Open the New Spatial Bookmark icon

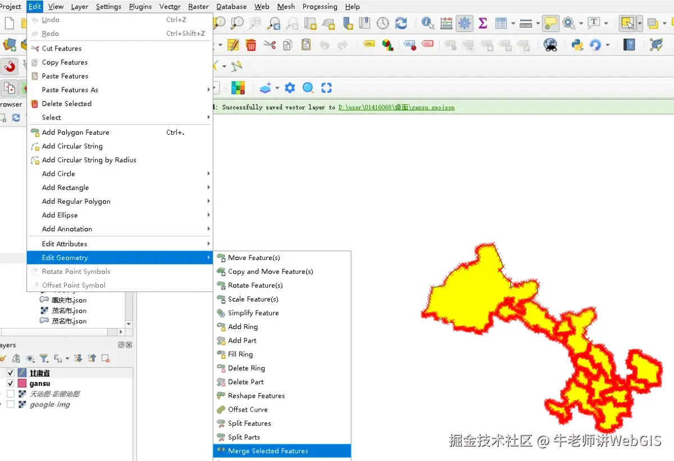point(348,23)
